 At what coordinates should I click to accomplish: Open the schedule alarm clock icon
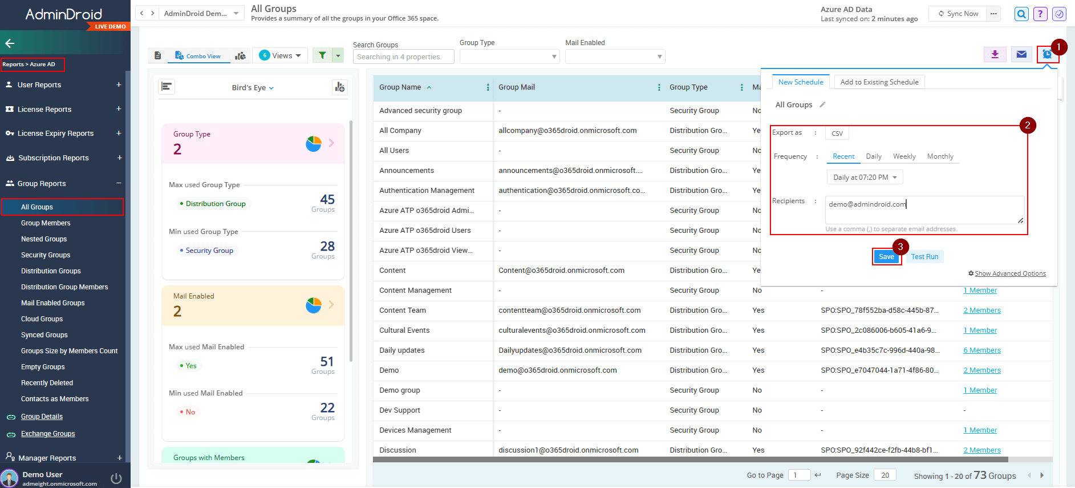1047,54
